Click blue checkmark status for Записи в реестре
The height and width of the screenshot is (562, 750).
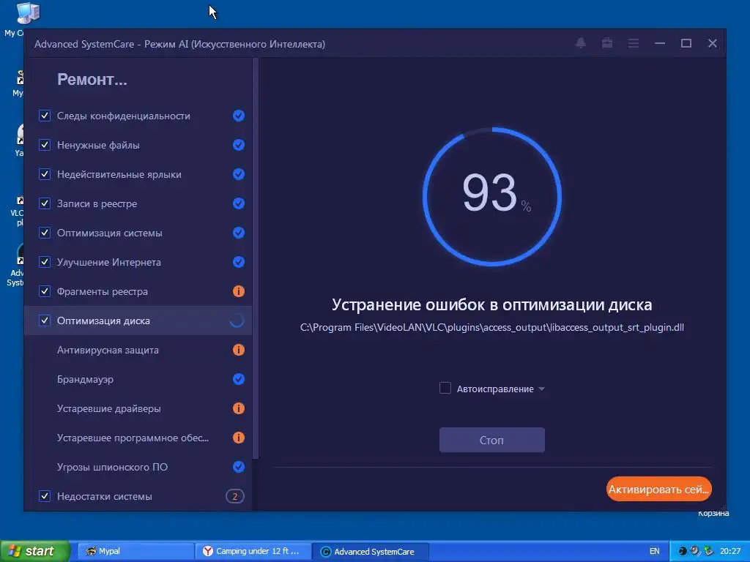[239, 203]
